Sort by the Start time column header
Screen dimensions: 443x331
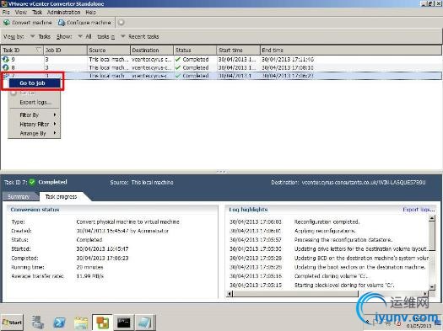click(239, 50)
